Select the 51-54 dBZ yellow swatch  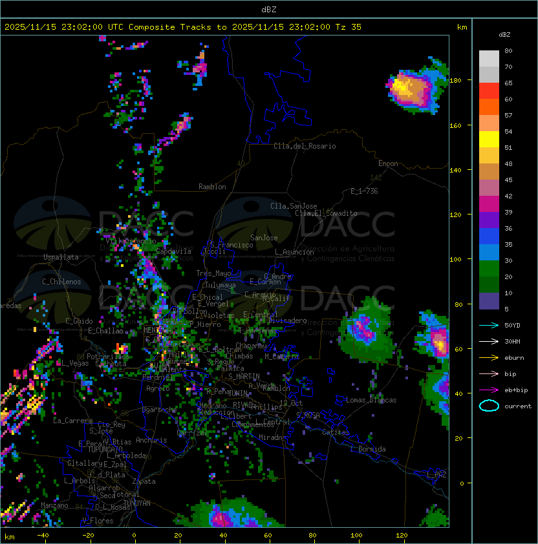489,139
